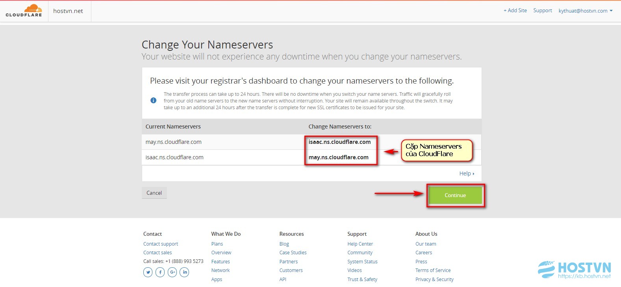Open the Press footer link
The width and height of the screenshot is (621, 287).
point(421,262)
